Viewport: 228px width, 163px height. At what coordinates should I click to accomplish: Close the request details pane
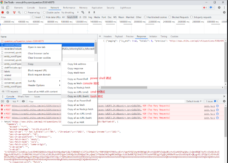click(100, 37)
